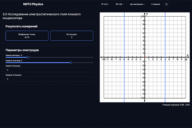192x128 pixels.
Task: Click the NNTU Physics logo link
Action: click(33, 4)
